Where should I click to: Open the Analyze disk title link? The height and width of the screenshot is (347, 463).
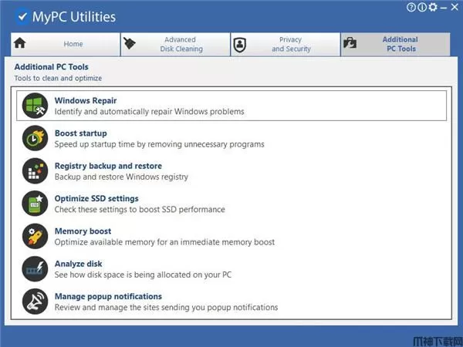(78, 264)
